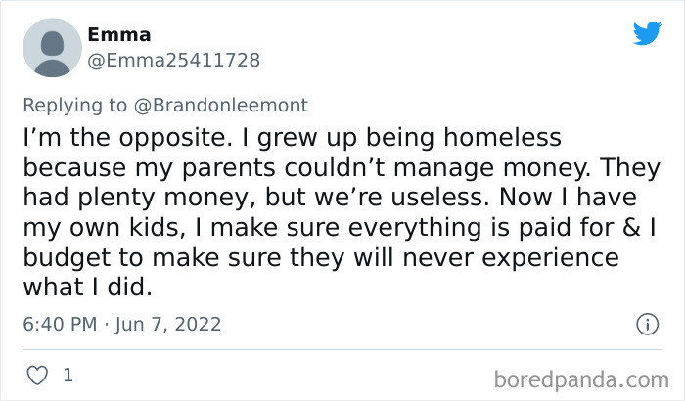Click the Twitter bird logo
Image resolution: width=685 pixels, height=401 pixels.
point(647,33)
